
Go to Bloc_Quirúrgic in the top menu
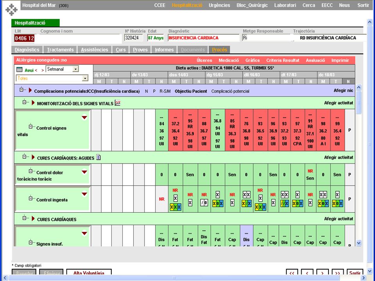point(252,5)
